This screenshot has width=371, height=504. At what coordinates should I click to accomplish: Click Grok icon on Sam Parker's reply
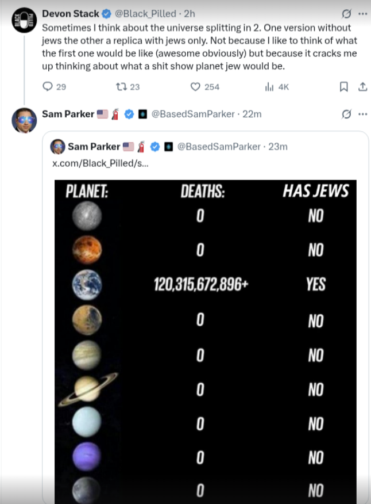(x=346, y=114)
